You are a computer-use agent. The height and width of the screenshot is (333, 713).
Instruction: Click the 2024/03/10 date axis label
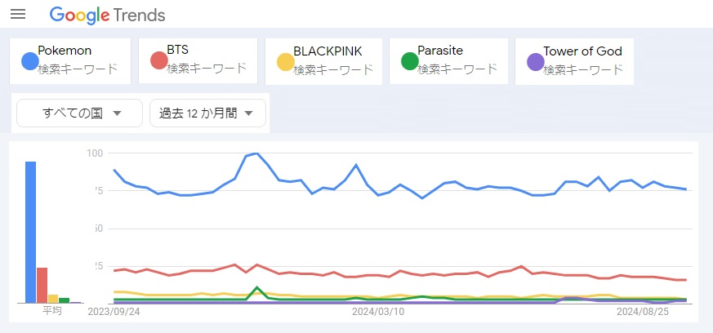click(x=378, y=311)
